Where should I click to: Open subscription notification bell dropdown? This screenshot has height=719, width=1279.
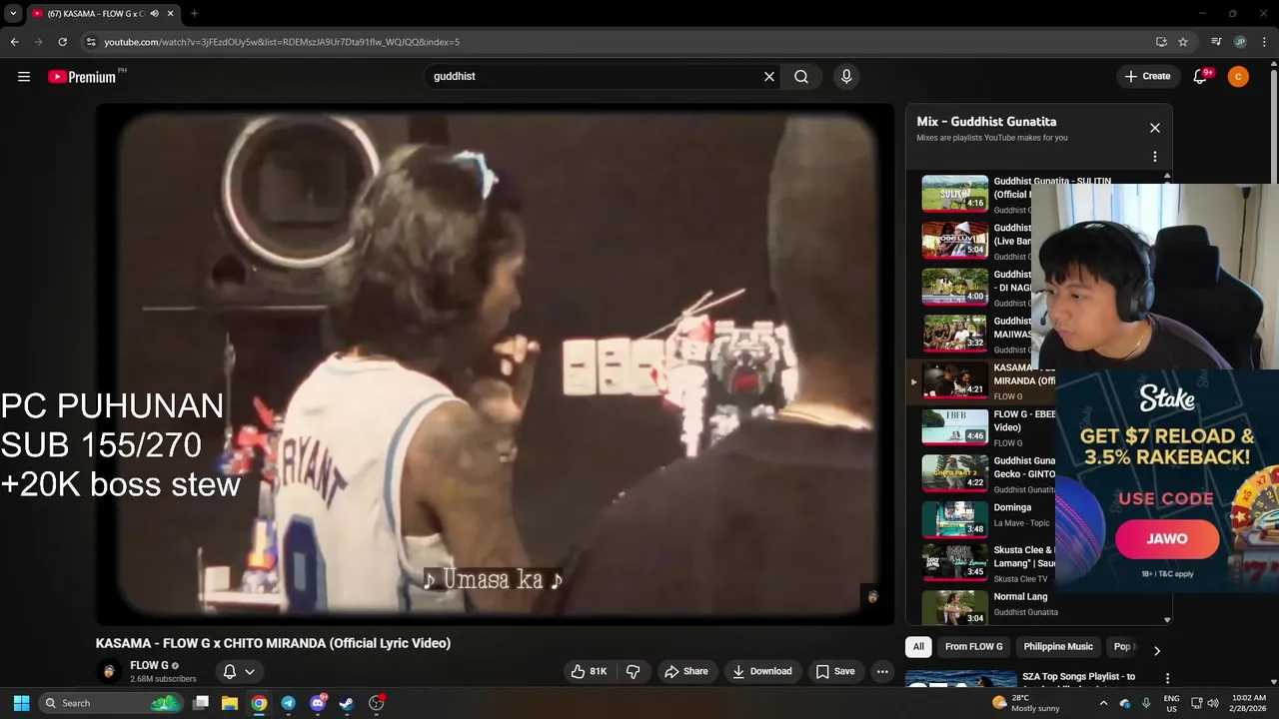click(x=240, y=671)
